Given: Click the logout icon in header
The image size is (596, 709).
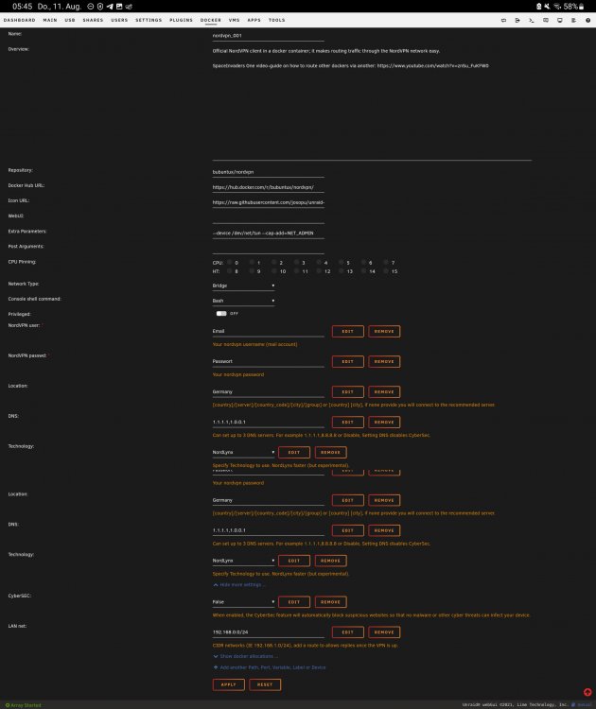Looking at the screenshot, I should point(517,21).
